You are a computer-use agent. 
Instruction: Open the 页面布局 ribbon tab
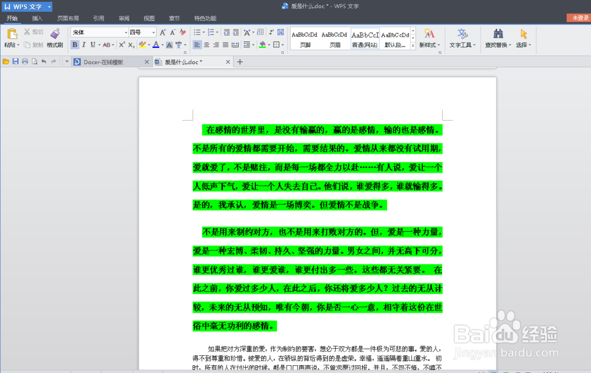pos(67,18)
